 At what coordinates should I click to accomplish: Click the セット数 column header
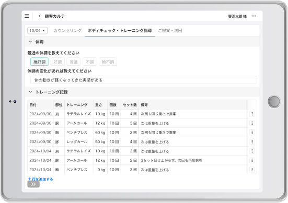click(x=130, y=105)
